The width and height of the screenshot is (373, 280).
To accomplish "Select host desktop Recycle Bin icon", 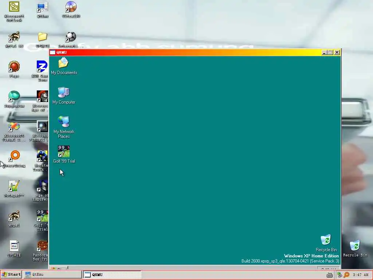I will (355, 249).
